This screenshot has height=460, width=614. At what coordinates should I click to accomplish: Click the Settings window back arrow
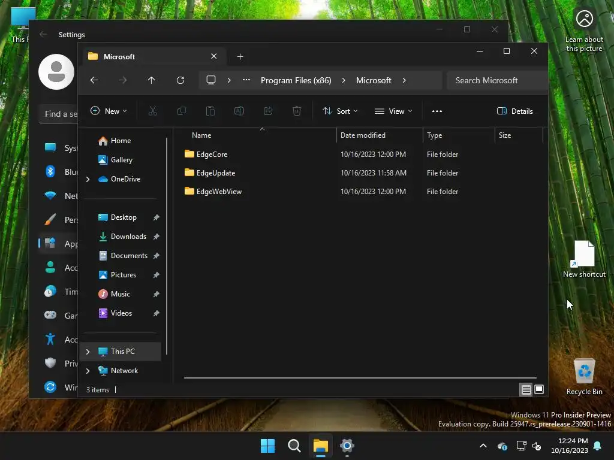click(x=43, y=34)
